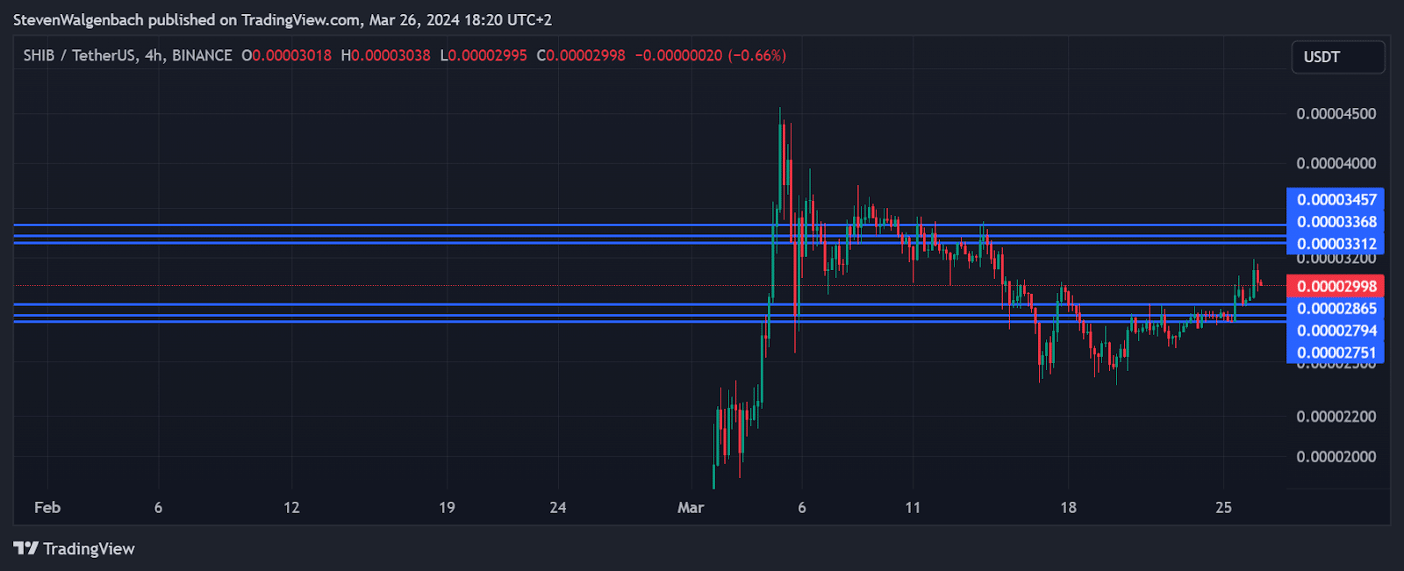Image resolution: width=1404 pixels, height=571 pixels.
Task: Select the 0.00002865 blue price label
Action: click(x=1335, y=309)
